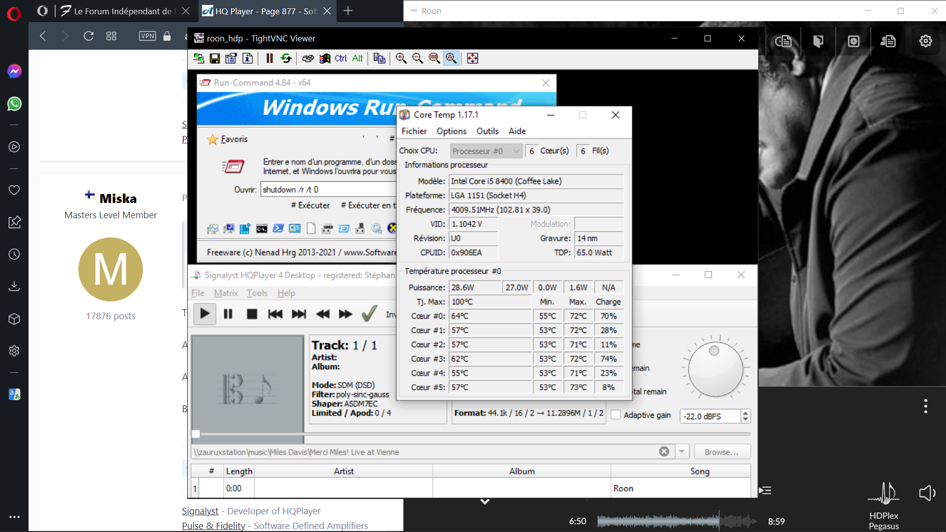
Task: Open HQPlayer Matrix menu
Action: pyautogui.click(x=226, y=293)
